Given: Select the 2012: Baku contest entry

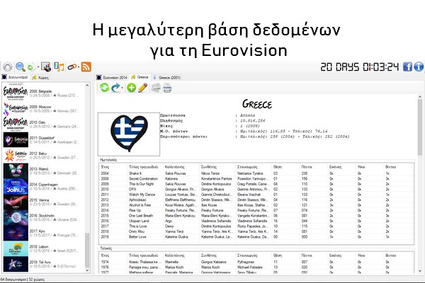Looking at the screenshot, I should 43,156.
